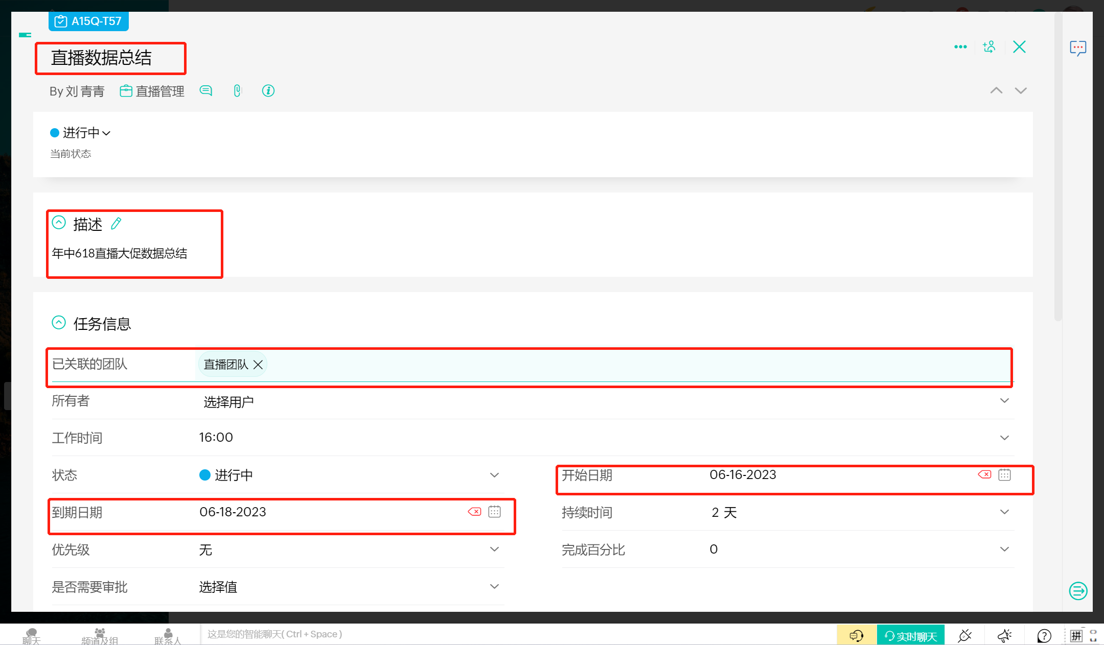Go to next task with down arrow
This screenshot has height=645, width=1104.
[1021, 91]
